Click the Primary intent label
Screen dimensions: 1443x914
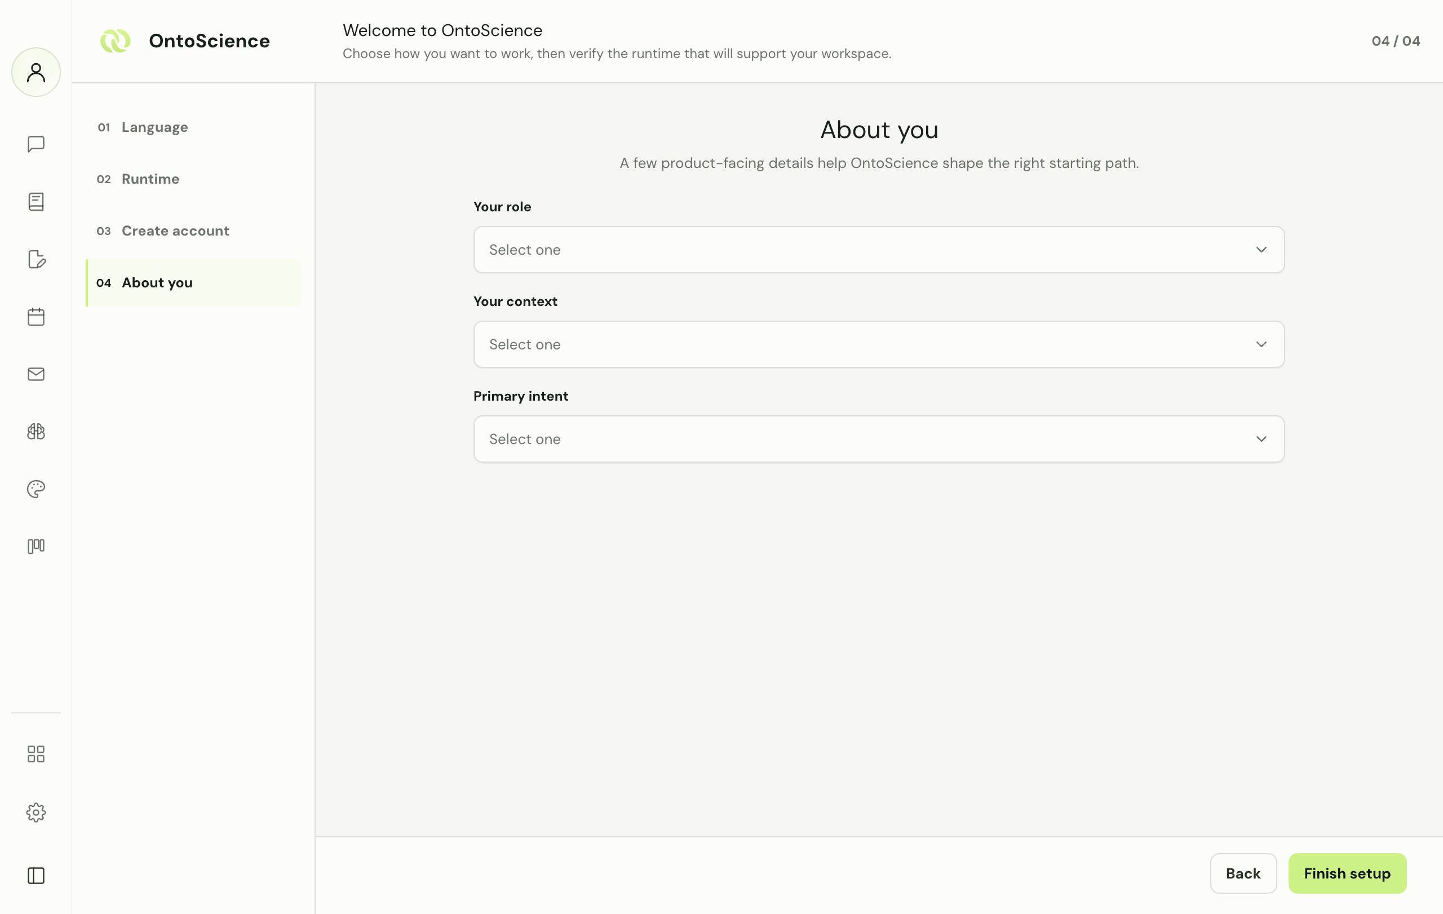coord(521,396)
